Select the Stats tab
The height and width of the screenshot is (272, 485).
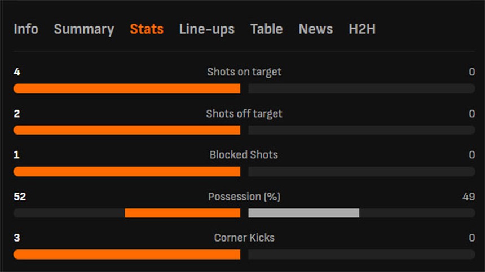[147, 29]
